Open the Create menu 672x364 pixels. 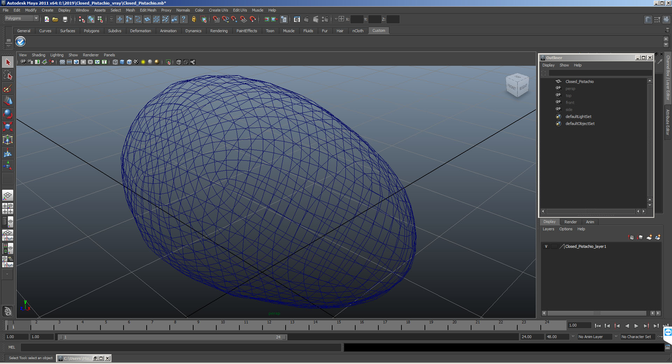[47, 10]
